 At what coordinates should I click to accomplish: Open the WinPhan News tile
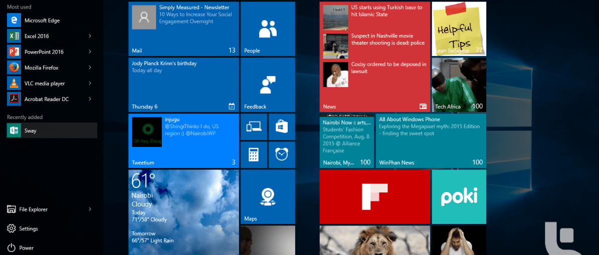click(x=431, y=140)
